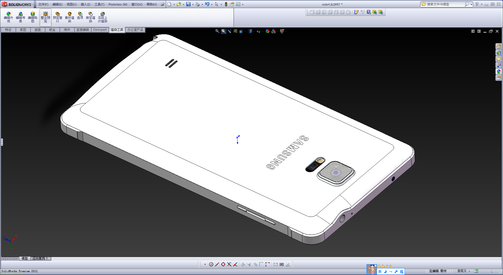Click the Hide/Show Items glasses icon

[259, 31]
